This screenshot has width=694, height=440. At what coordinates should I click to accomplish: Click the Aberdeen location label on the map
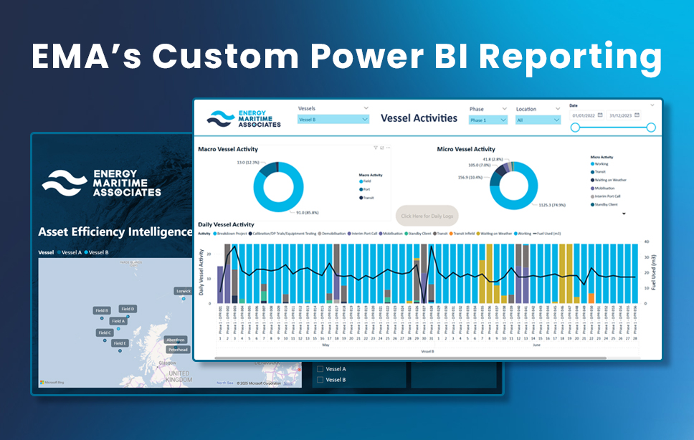(x=176, y=340)
